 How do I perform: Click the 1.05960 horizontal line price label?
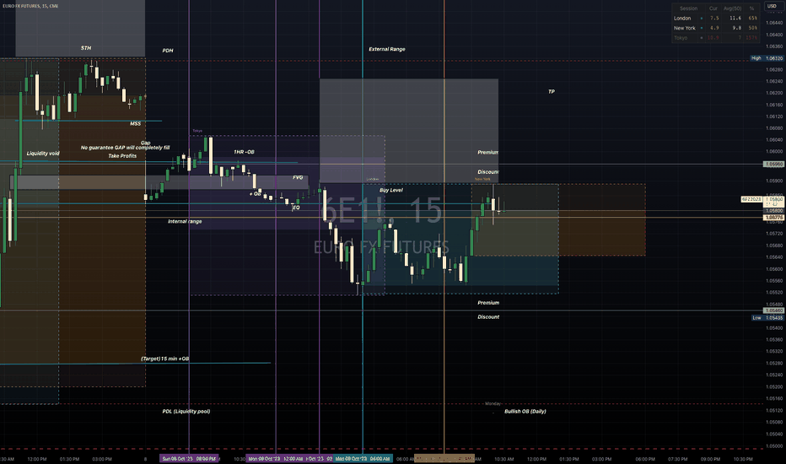(x=774, y=164)
